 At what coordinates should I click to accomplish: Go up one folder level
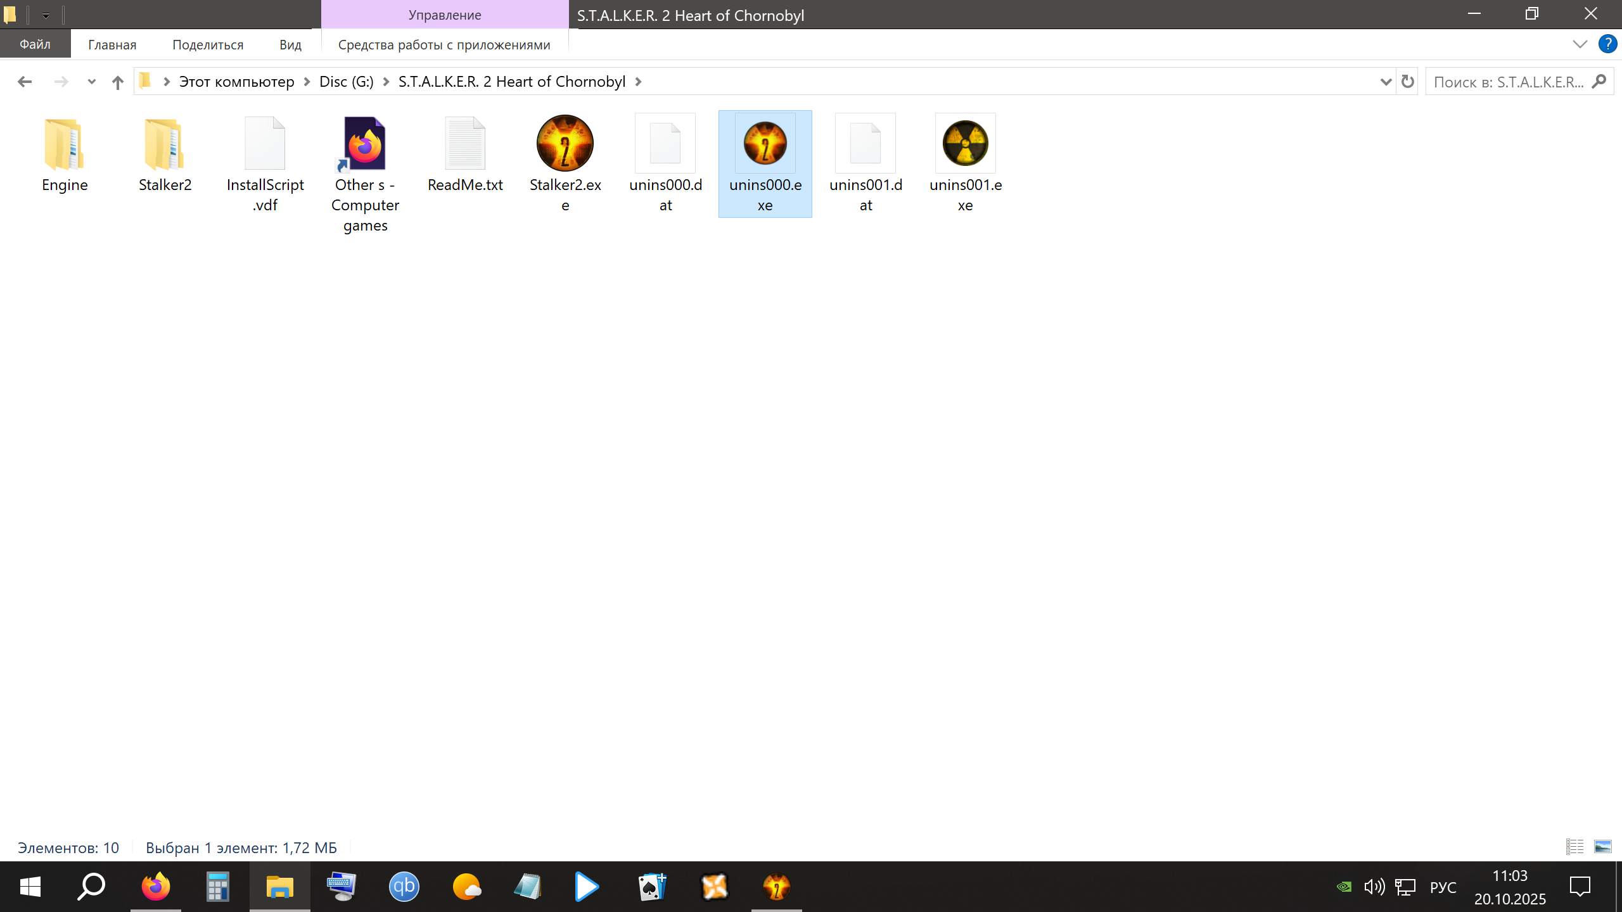(x=117, y=82)
